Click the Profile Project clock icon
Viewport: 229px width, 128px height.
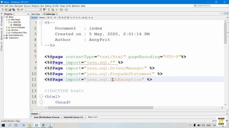66,10
